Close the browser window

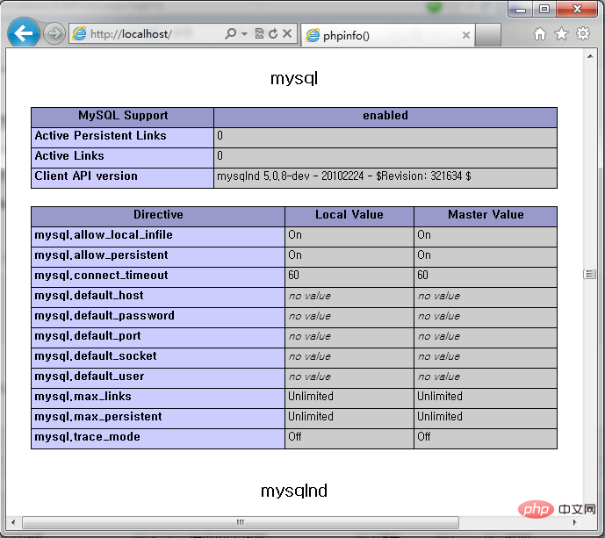(x=577, y=10)
